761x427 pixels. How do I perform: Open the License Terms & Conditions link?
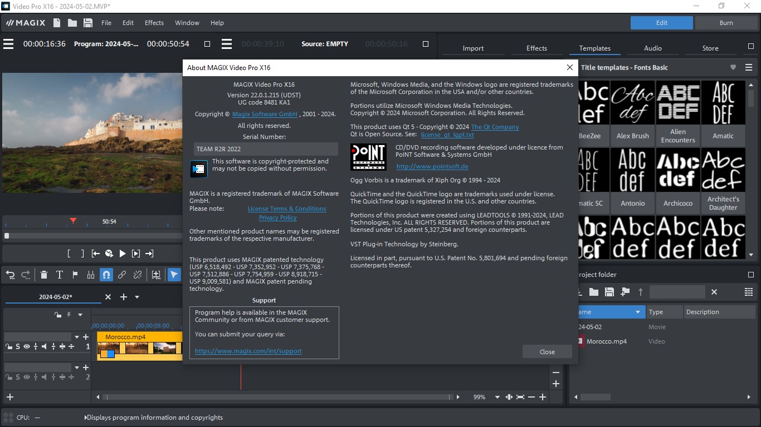(287, 208)
